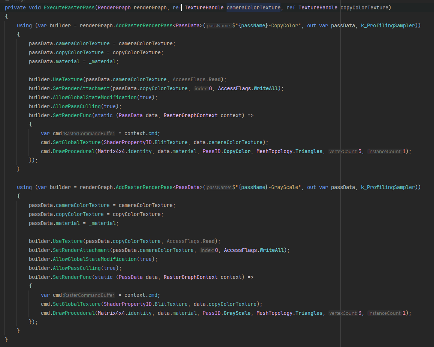Click UseTexture on the passData.copyColorTexture line
This screenshot has height=347, width=434.
coord(68,241)
